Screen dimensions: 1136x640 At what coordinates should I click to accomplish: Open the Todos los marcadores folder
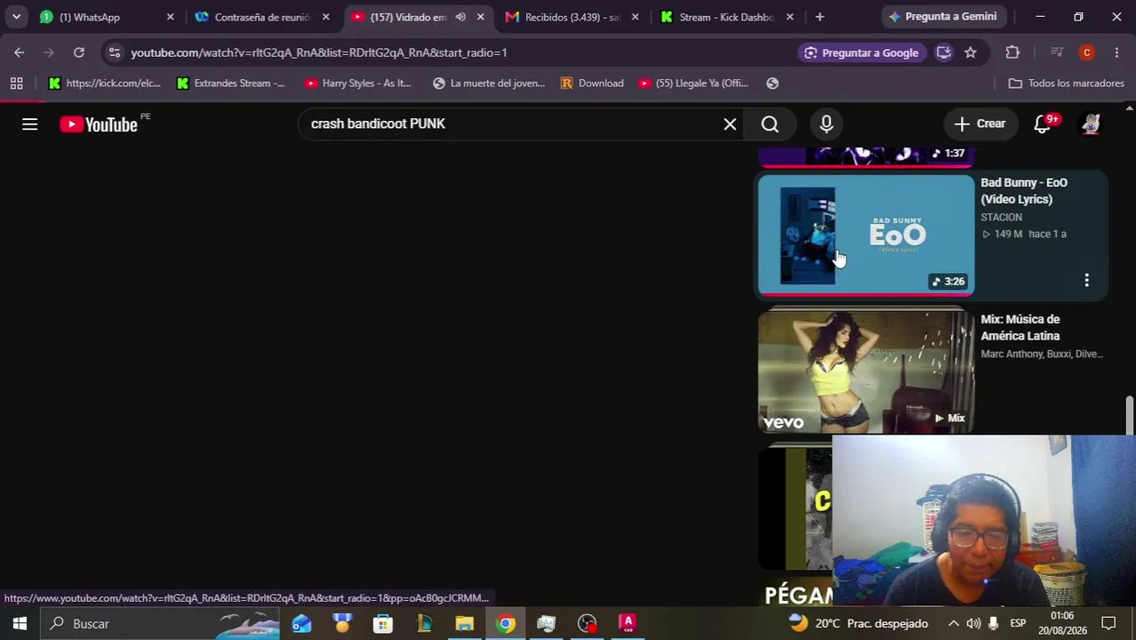tap(1067, 83)
